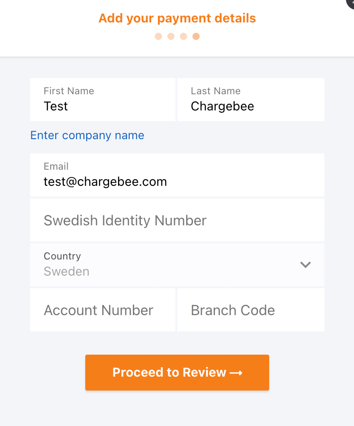
Task: Click the third progress step dot
Action: (x=184, y=36)
